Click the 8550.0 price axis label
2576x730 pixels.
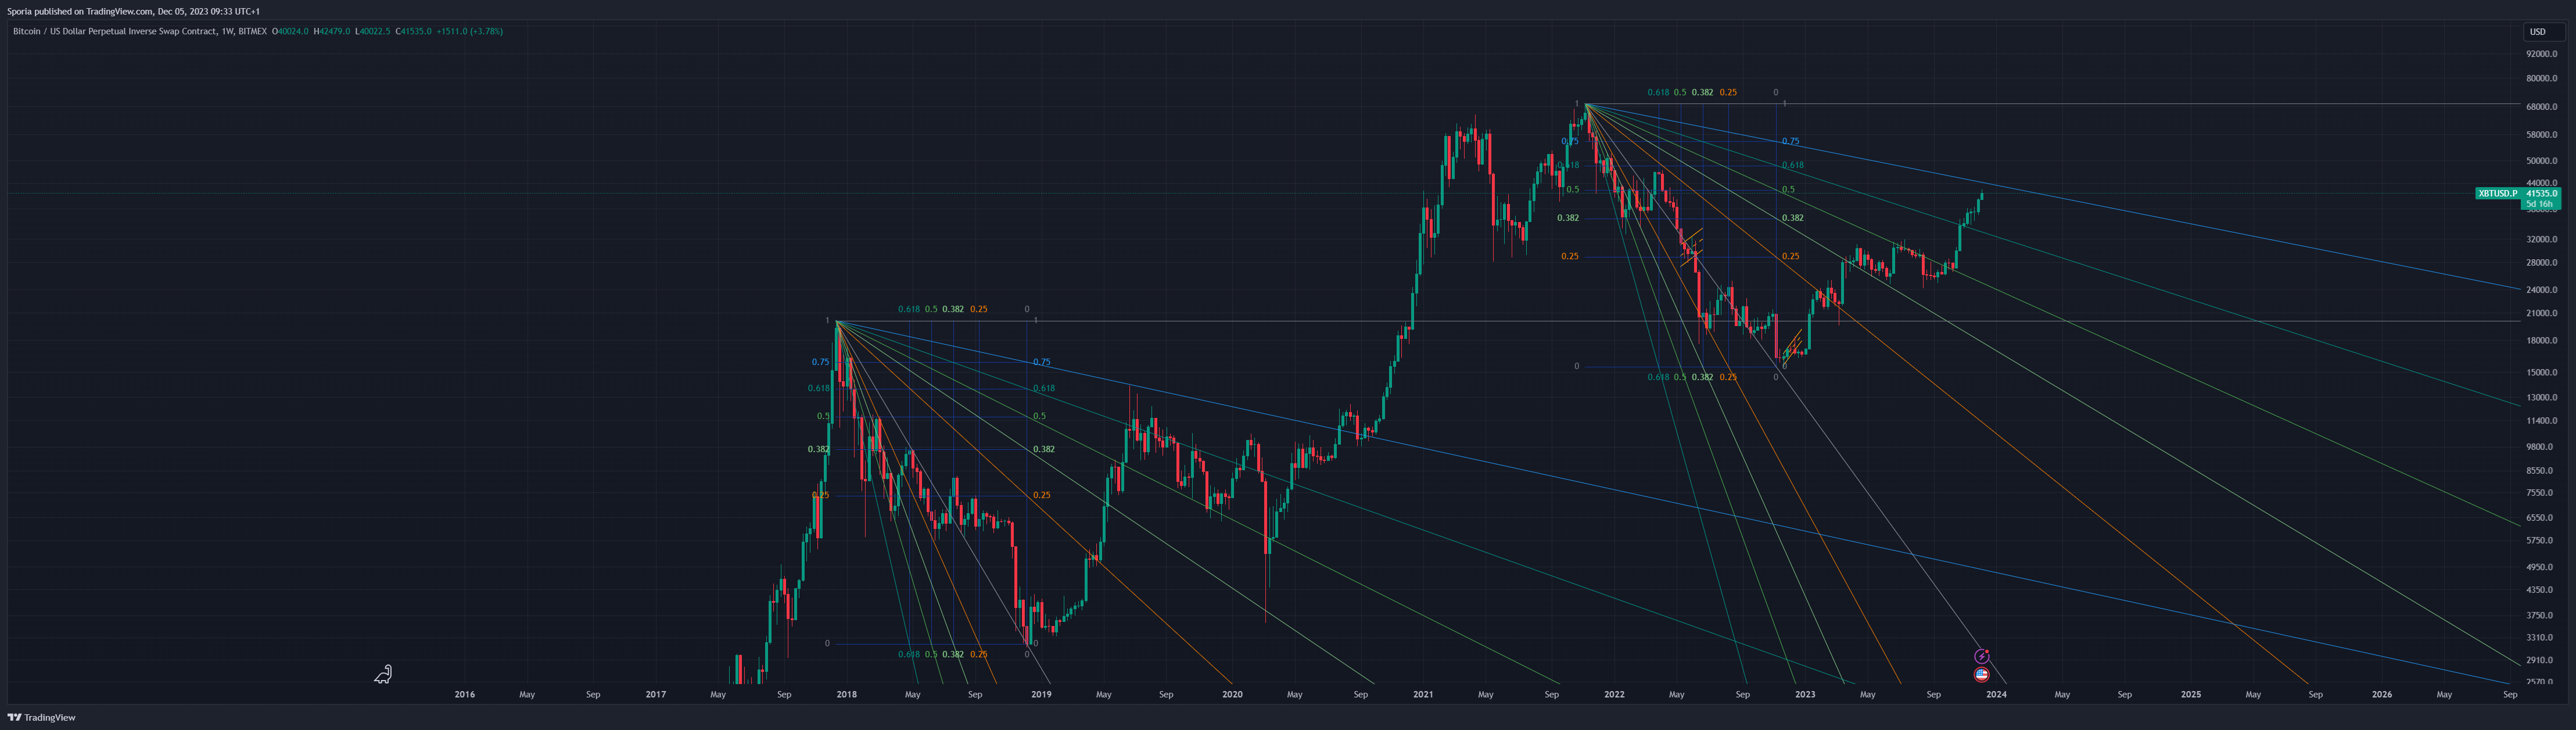click(2539, 471)
